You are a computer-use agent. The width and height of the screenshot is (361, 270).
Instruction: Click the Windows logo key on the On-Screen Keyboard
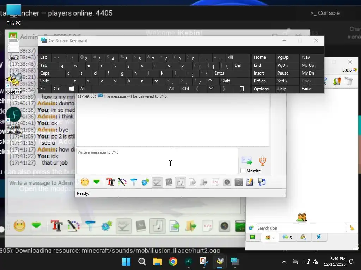click(72, 89)
